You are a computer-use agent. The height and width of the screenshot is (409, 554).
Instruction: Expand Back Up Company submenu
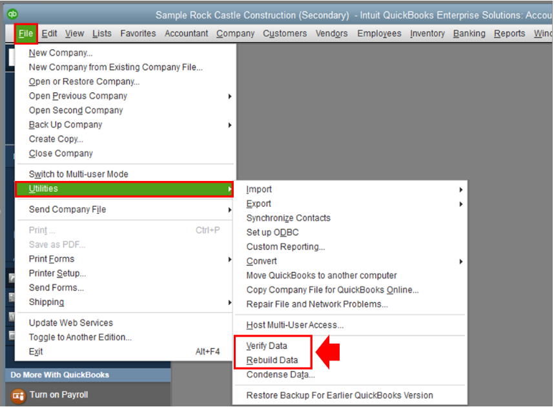pyautogui.click(x=125, y=125)
